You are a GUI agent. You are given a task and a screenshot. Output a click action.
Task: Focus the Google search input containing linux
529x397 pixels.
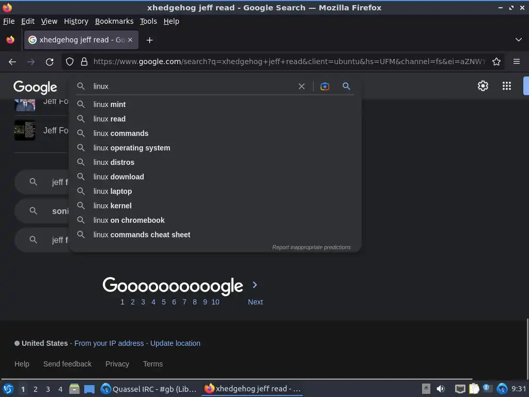click(x=192, y=86)
